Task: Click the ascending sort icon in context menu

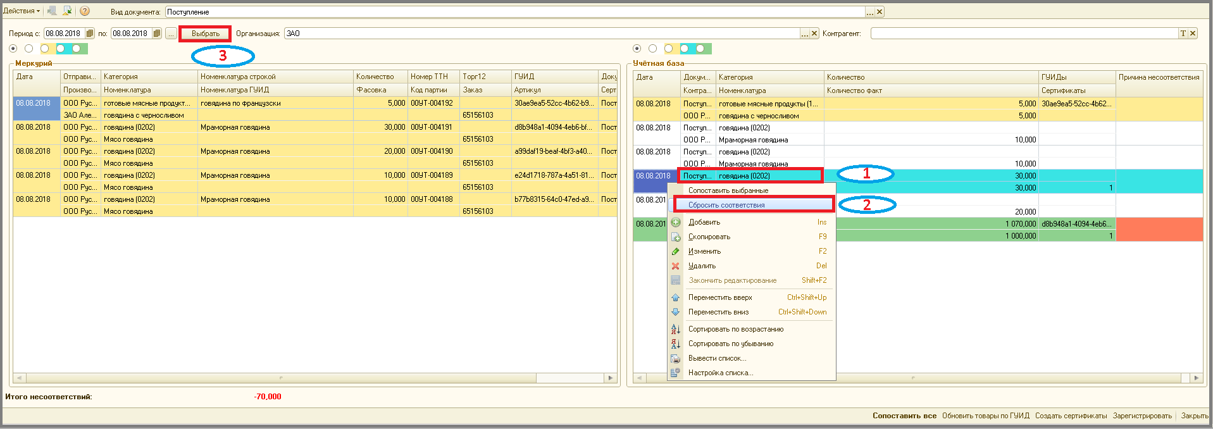Action: pos(676,329)
